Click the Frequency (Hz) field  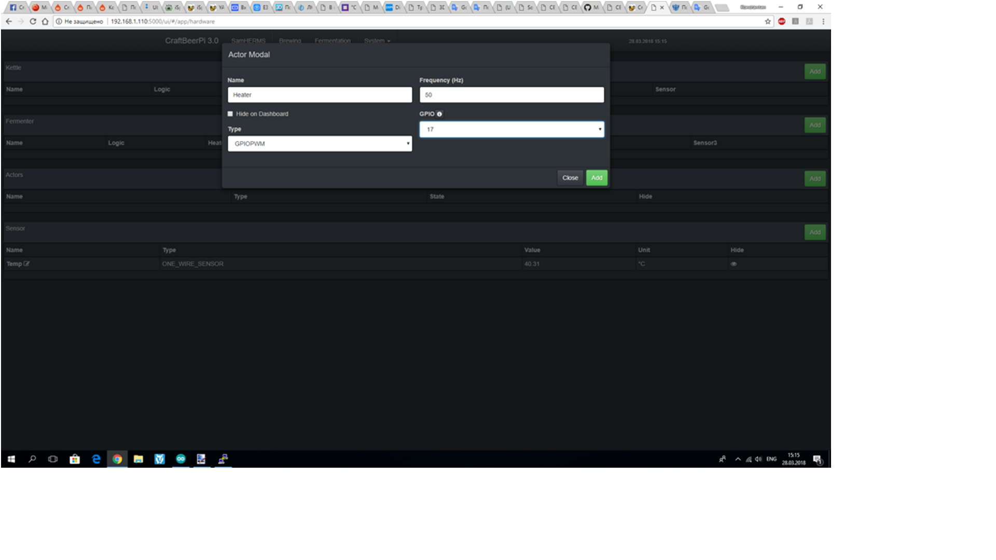pos(512,95)
